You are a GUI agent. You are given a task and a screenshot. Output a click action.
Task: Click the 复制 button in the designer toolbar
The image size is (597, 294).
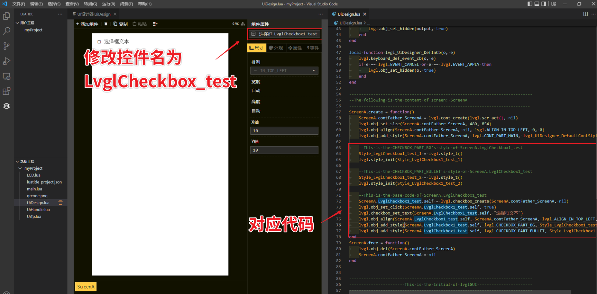(121, 24)
